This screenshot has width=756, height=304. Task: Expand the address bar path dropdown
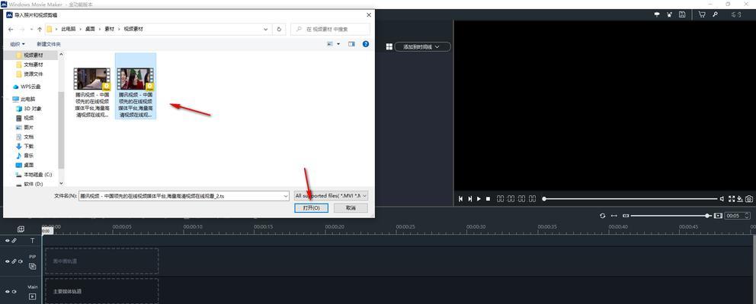(266, 29)
